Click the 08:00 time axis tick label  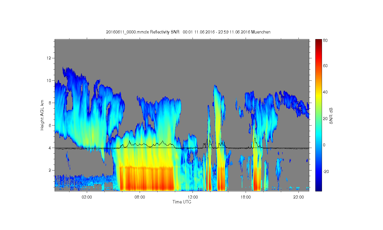(x=140, y=197)
